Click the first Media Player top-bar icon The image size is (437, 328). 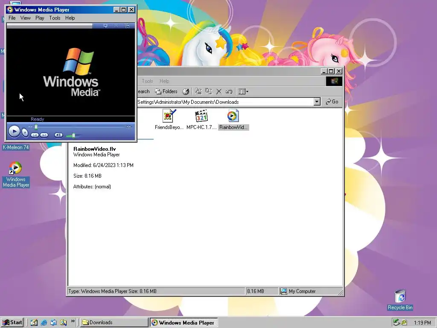106,26
